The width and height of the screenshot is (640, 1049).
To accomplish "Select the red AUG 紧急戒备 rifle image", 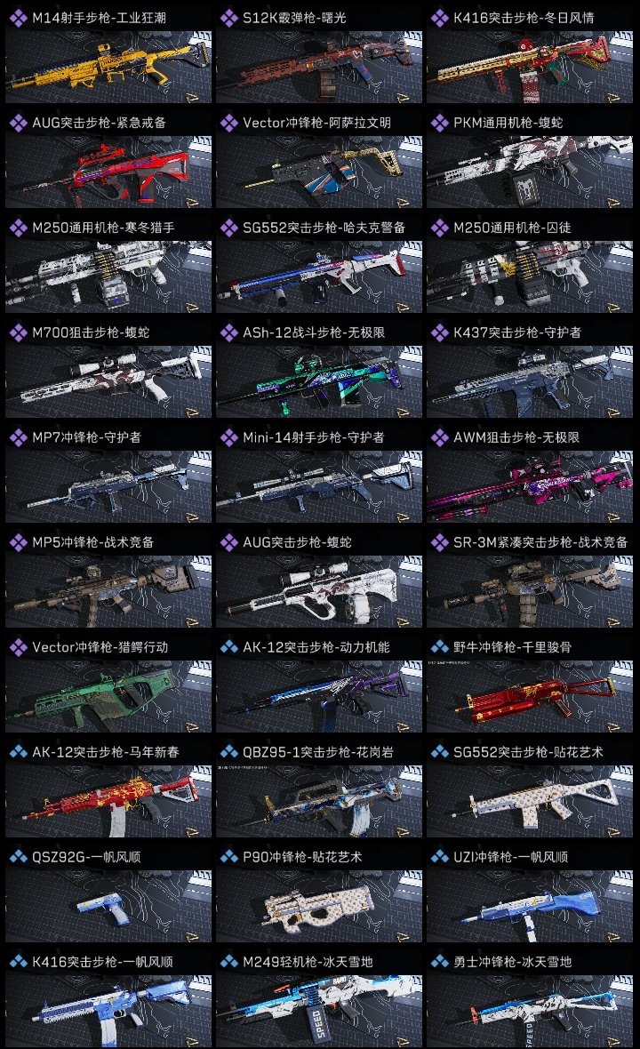I will [108, 172].
